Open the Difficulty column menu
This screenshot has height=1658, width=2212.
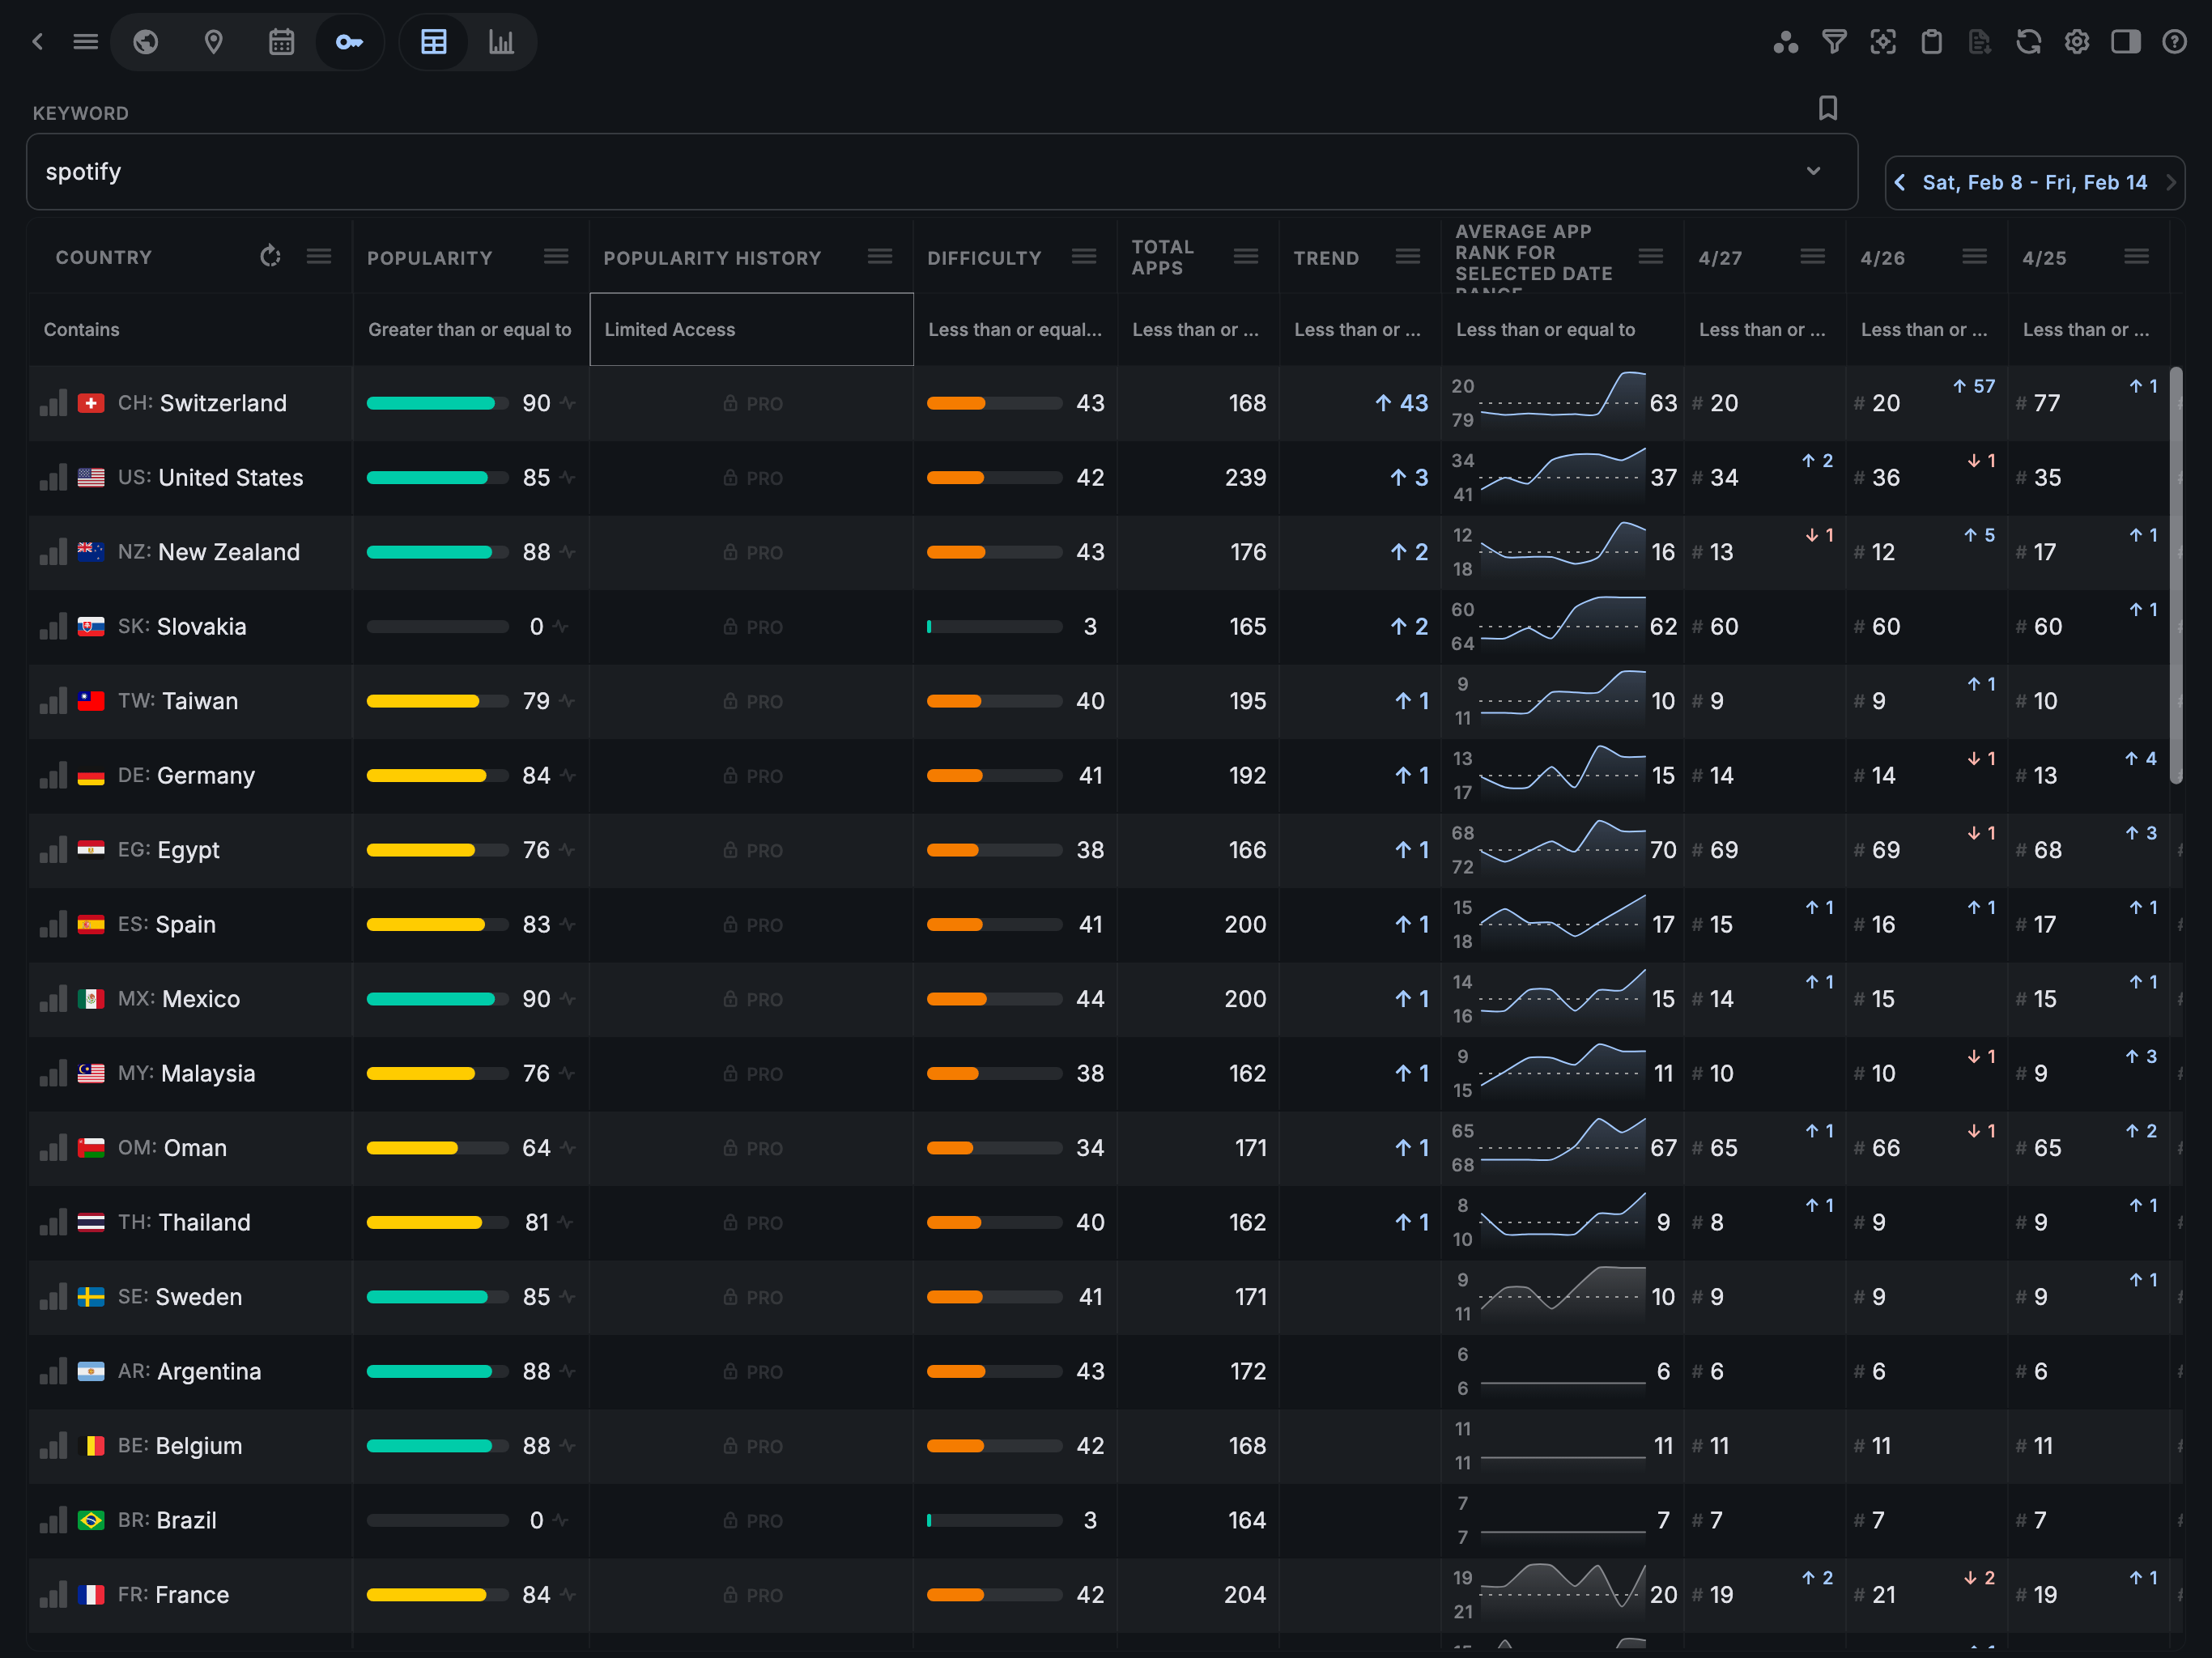[x=1084, y=257]
